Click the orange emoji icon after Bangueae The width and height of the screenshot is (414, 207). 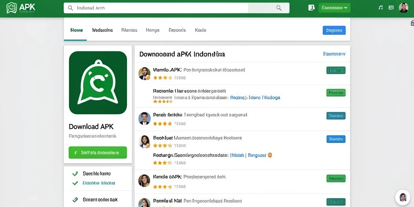pos(270,155)
